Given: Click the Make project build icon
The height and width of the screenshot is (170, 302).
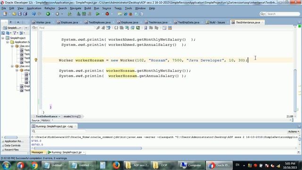Looking at the screenshot, I should [79, 14].
